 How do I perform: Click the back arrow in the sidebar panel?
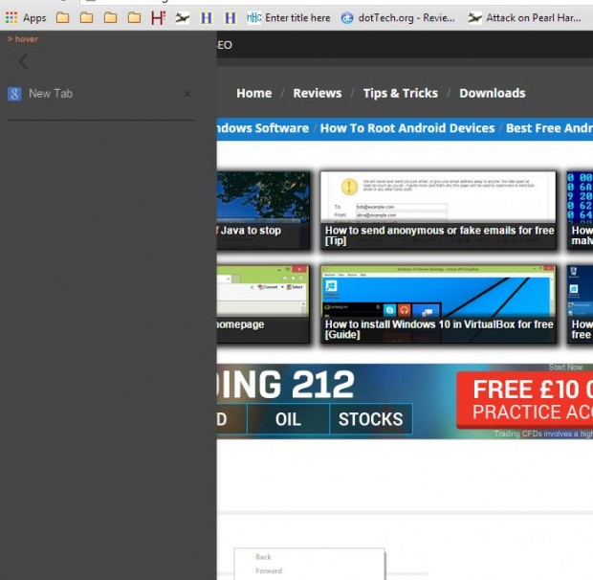(x=23, y=62)
